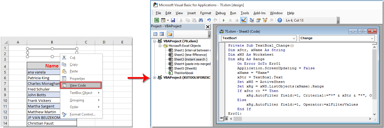Select Format Control in the context menu

[82, 114]
